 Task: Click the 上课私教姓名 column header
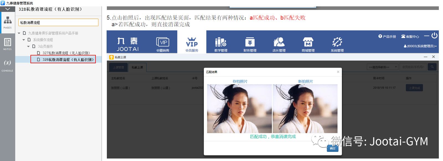(160, 78)
